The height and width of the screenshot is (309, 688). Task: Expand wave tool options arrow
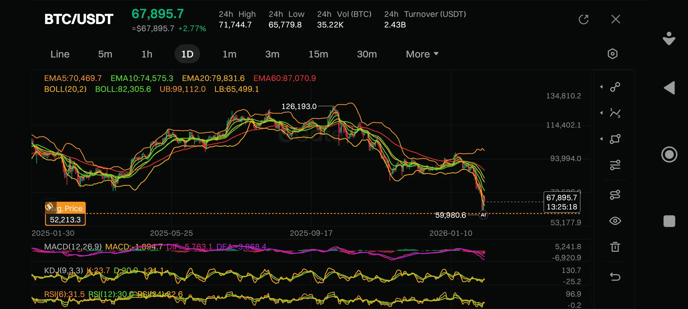(x=601, y=113)
